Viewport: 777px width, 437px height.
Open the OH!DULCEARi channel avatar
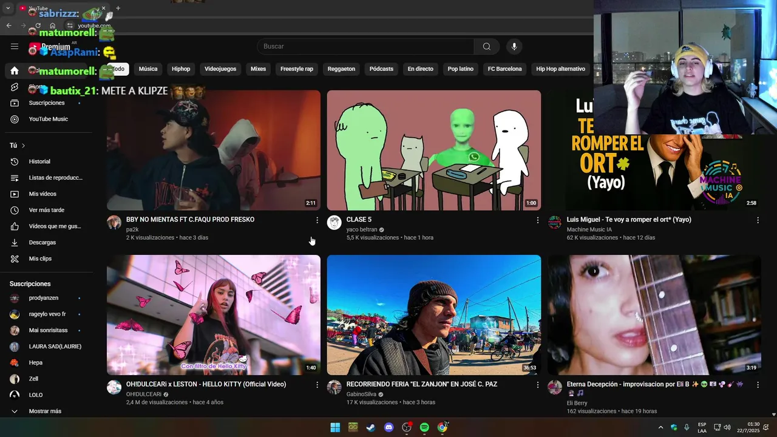pos(114,387)
